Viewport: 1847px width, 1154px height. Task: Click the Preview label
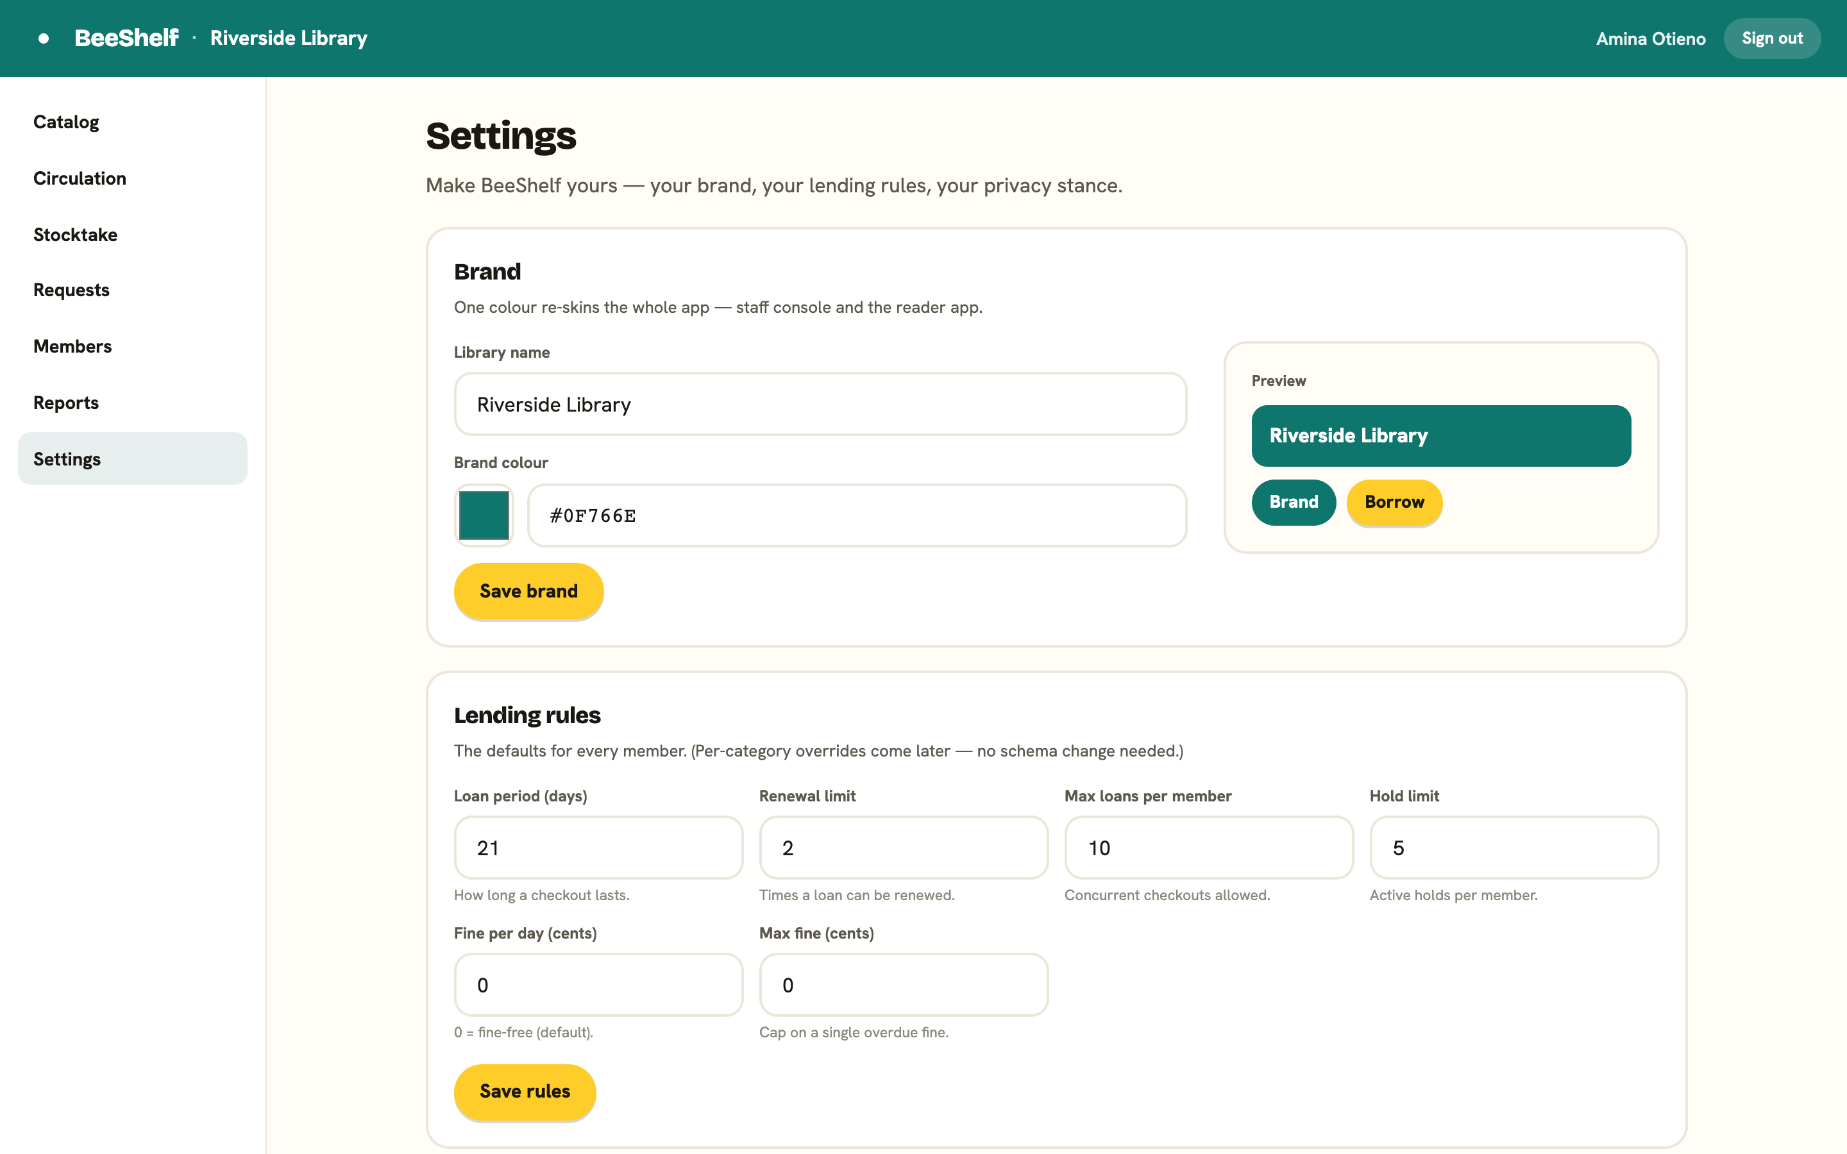tap(1278, 381)
